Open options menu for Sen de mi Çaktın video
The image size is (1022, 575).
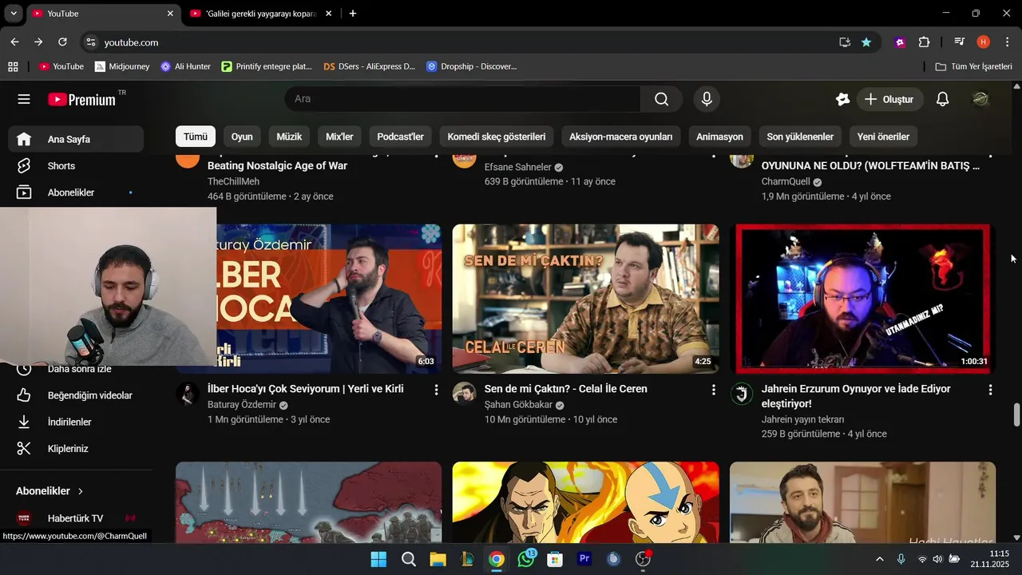(x=713, y=390)
